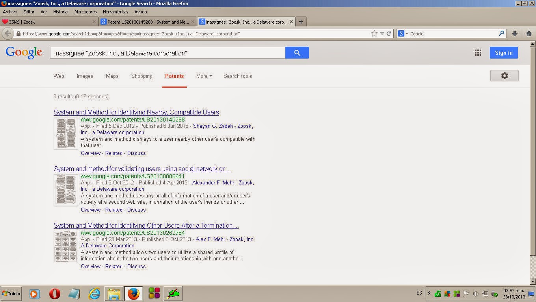Open 'validating users using social network' result
Image resolution: width=536 pixels, height=302 pixels.
coord(142,169)
